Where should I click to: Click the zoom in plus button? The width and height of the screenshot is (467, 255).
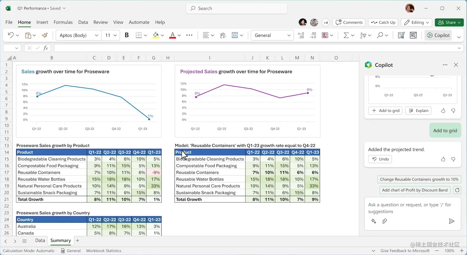coord(461,251)
